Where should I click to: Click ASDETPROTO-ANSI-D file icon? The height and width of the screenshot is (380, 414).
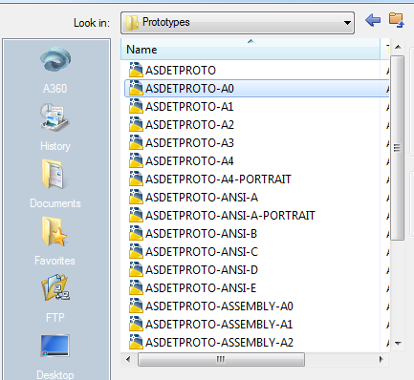[136, 269]
